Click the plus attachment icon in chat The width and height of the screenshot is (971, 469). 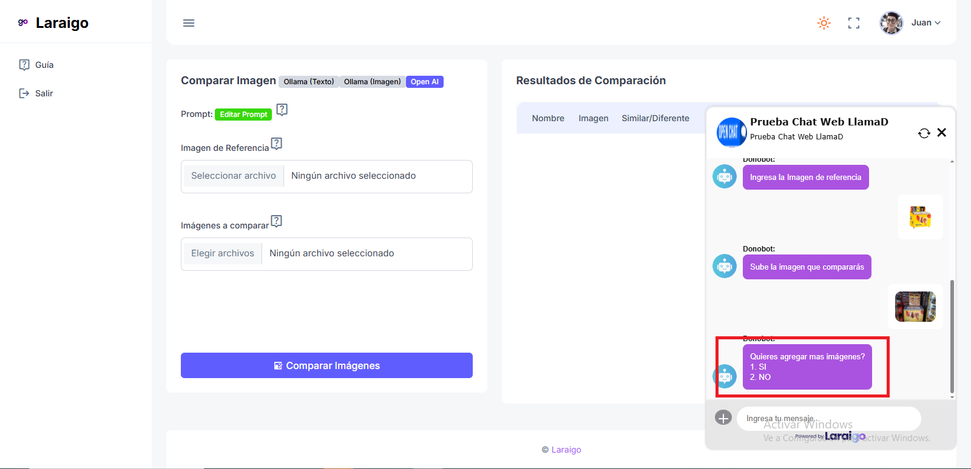(723, 417)
